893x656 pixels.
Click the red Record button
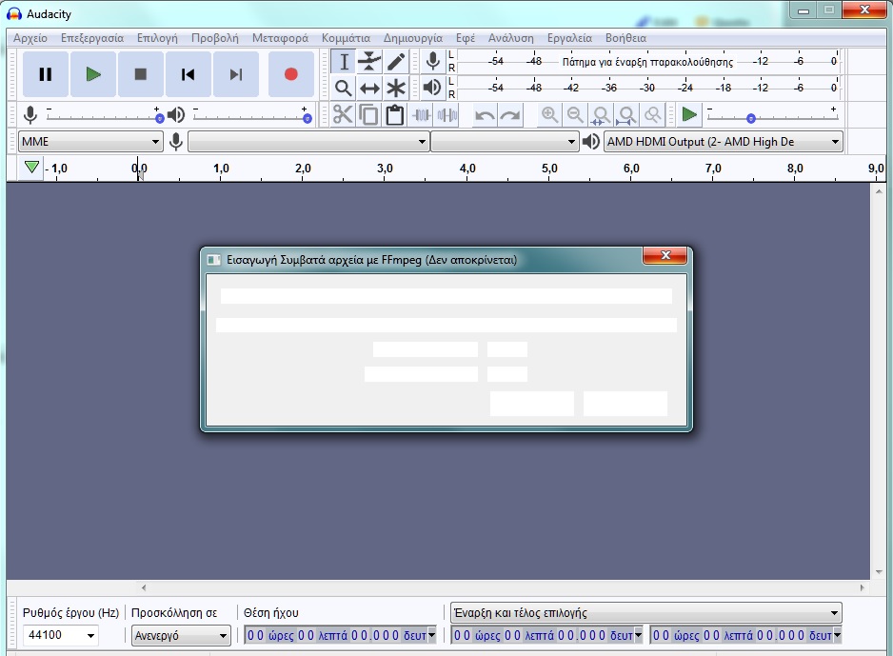(291, 74)
